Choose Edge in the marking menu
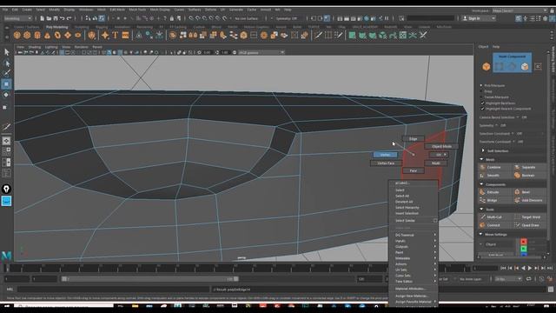 click(x=414, y=139)
